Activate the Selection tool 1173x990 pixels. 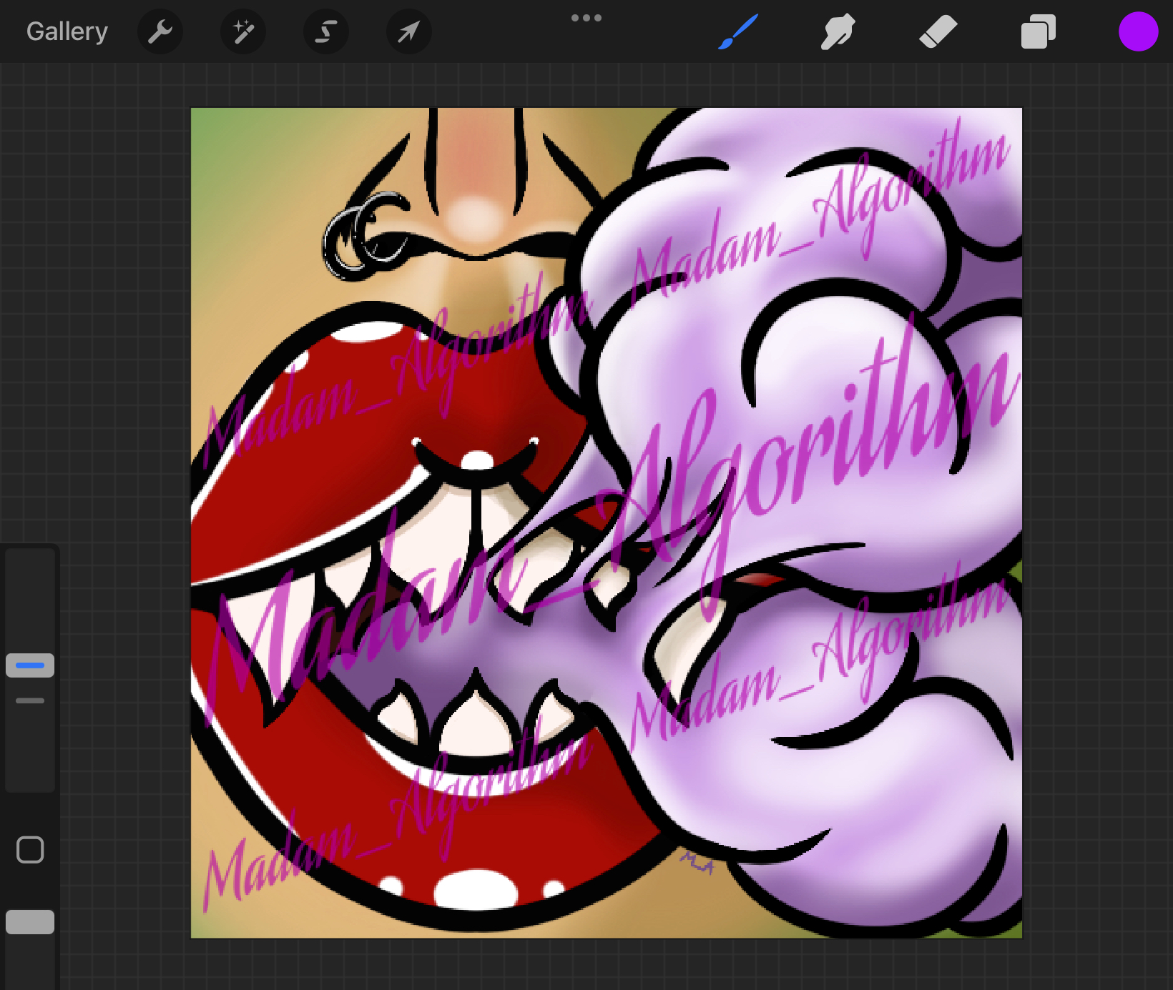(326, 31)
